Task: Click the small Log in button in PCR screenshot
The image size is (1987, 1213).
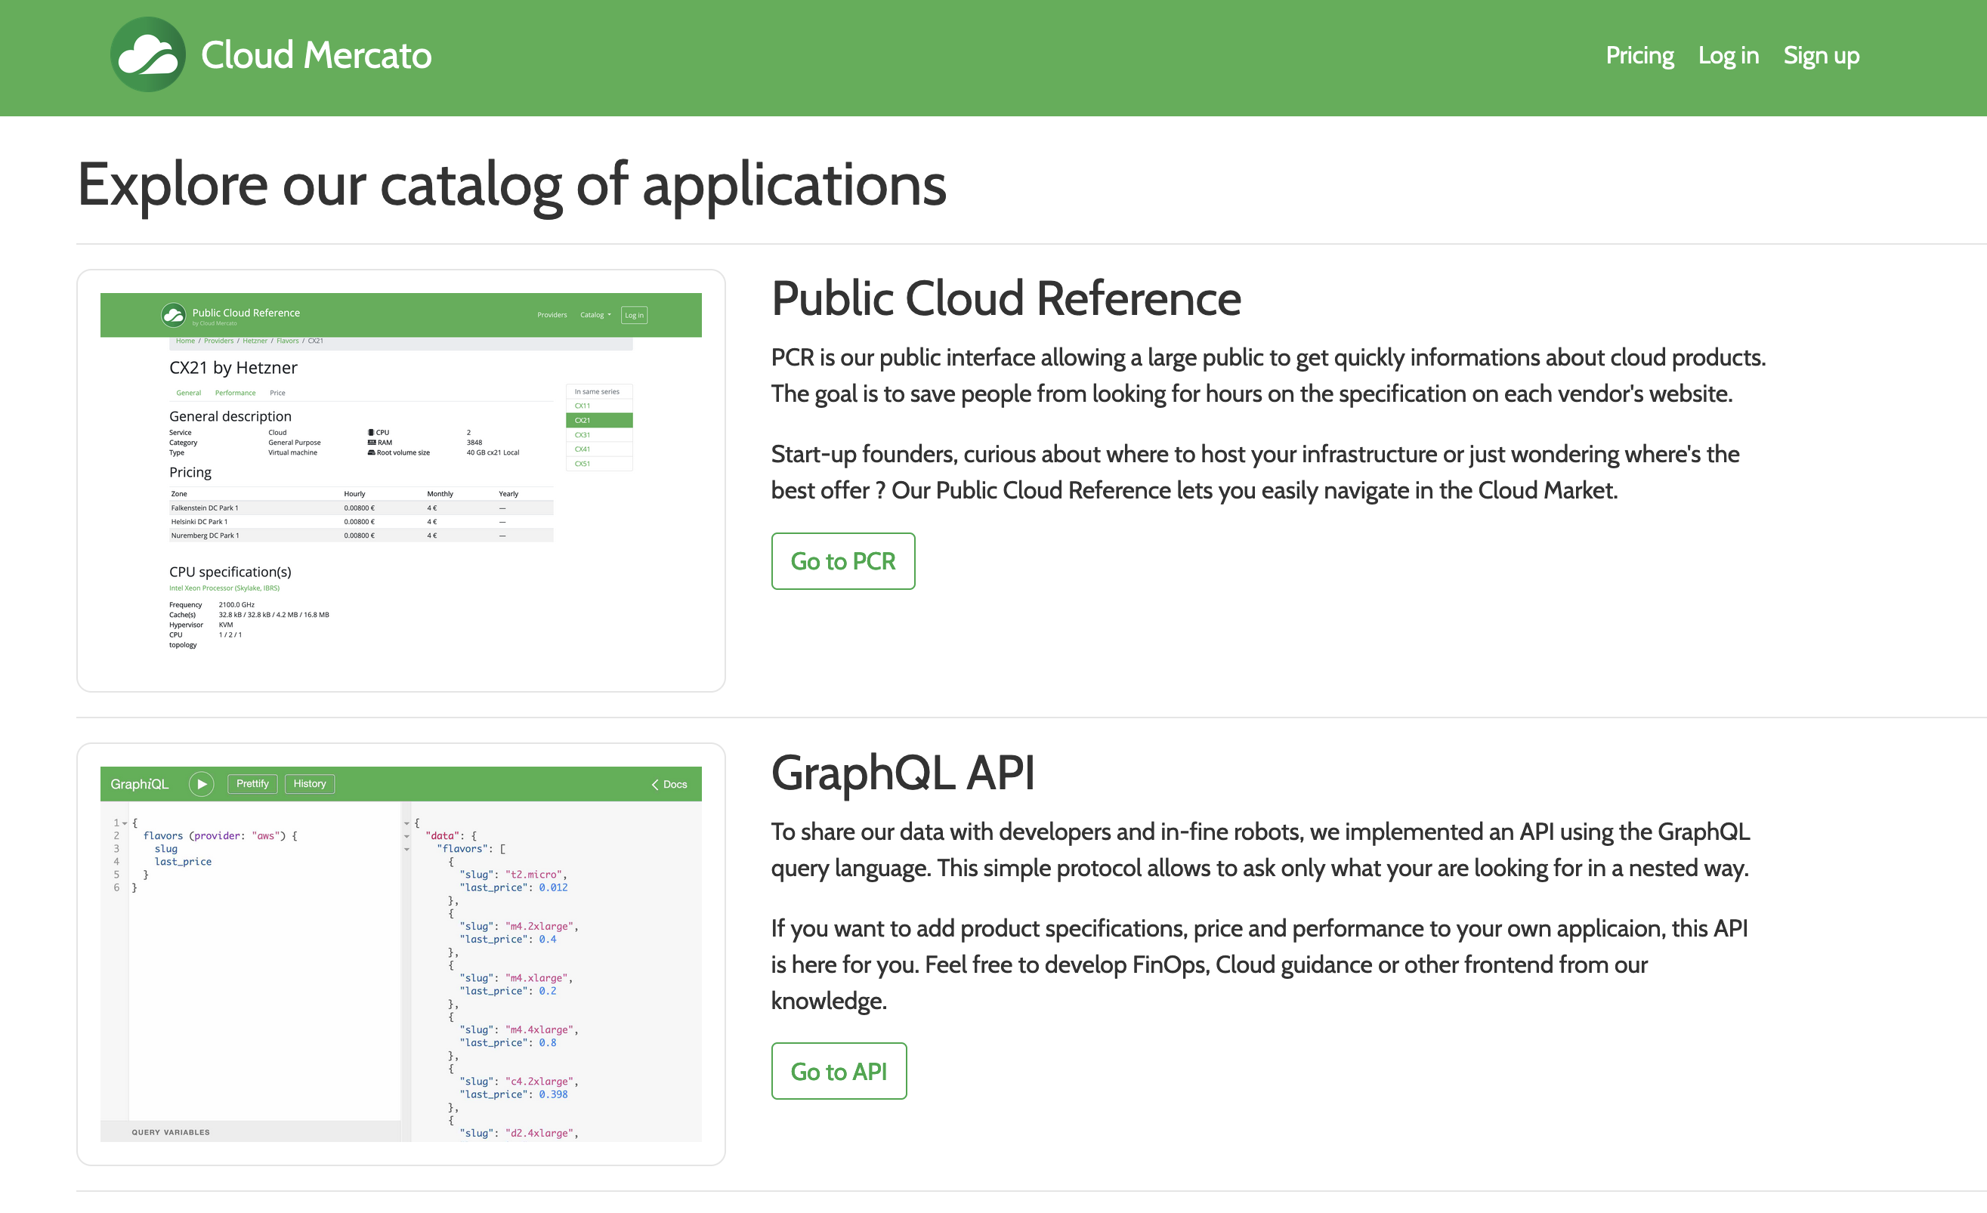Action: [634, 315]
